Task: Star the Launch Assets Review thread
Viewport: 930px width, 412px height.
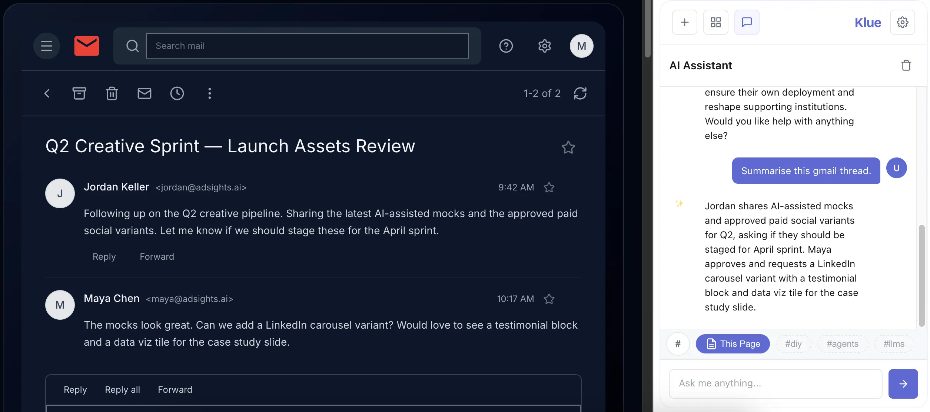Action: point(568,147)
